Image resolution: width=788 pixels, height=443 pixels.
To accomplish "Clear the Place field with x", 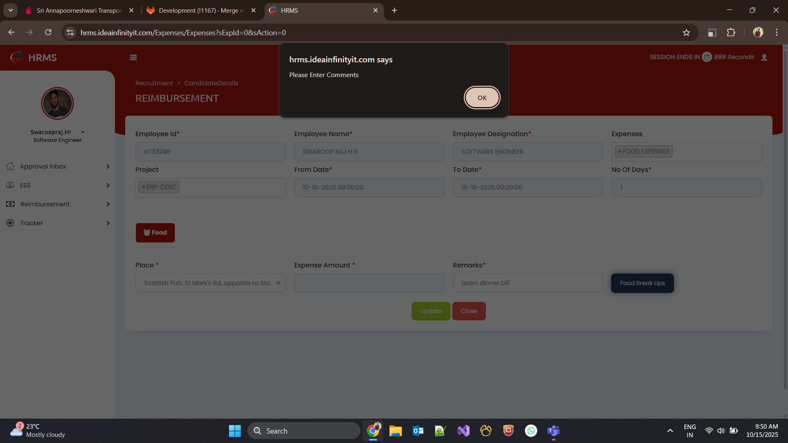I will tap(278, 283).
